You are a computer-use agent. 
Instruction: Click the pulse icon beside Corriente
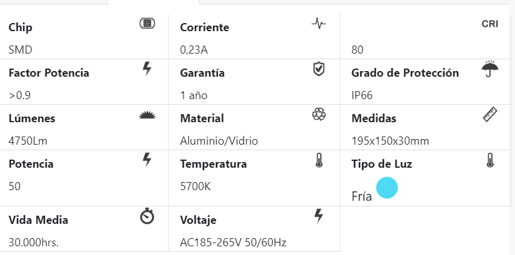[318, 24]
